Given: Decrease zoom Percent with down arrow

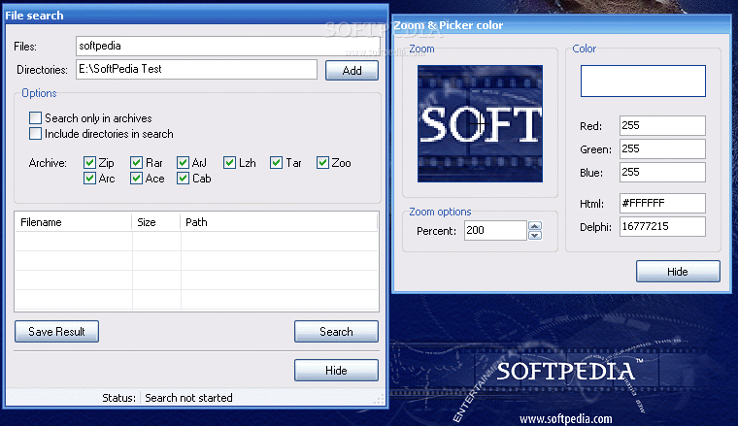Looking at the screenshot, I should click(535, 235).
